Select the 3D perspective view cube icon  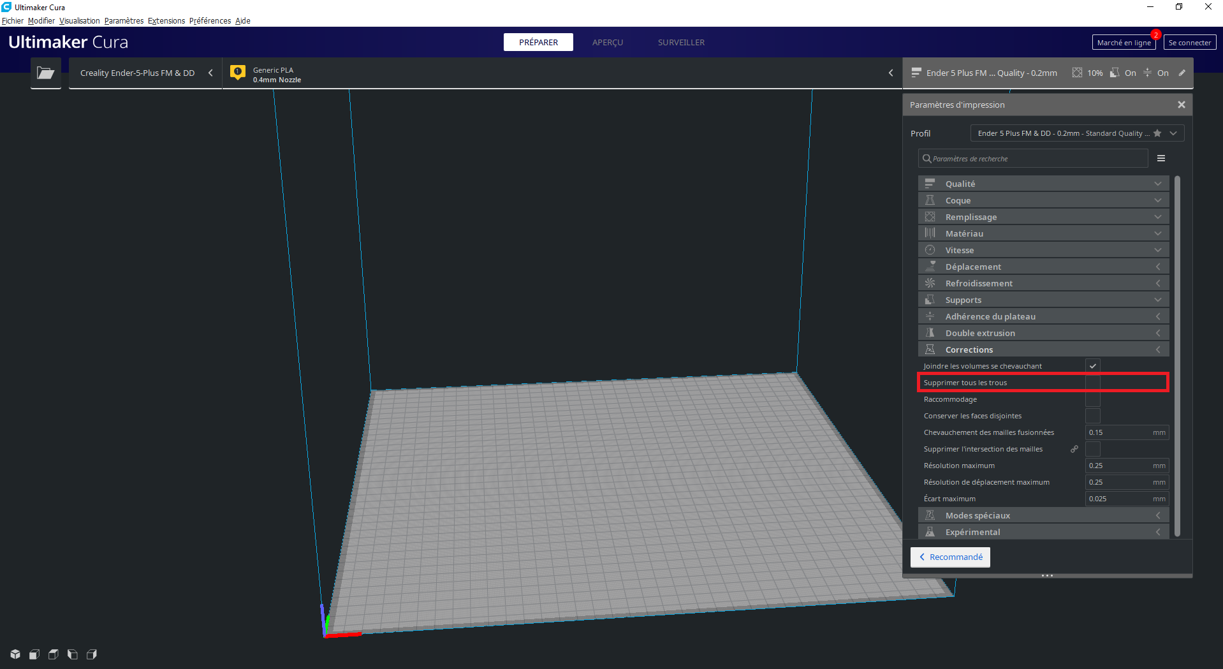(15, 654)
